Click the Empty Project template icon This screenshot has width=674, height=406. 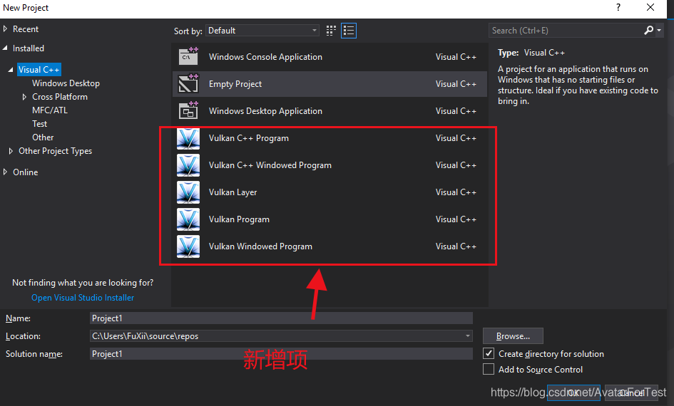click(x=188, y=83)
